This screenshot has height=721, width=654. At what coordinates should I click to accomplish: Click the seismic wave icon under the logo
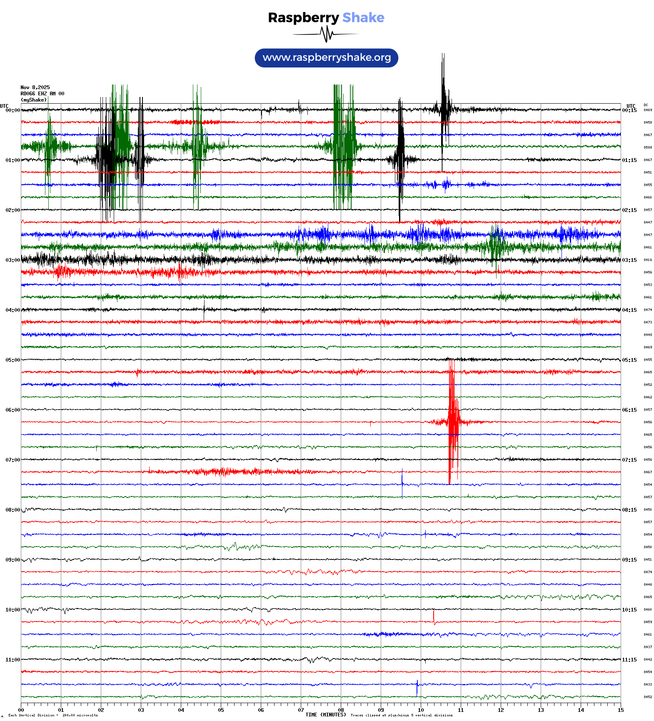pos(326,34)
